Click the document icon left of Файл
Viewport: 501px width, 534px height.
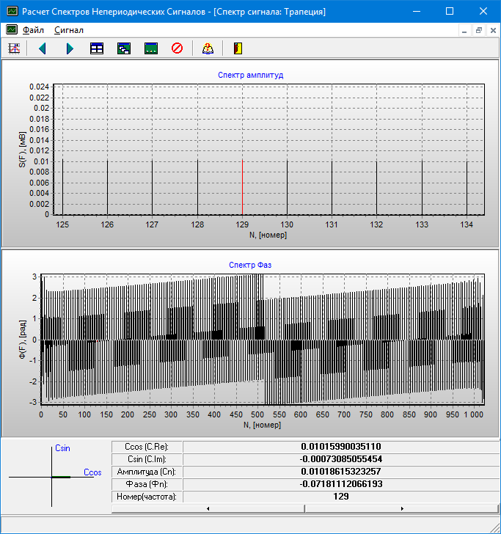click(x=12, y=30)
